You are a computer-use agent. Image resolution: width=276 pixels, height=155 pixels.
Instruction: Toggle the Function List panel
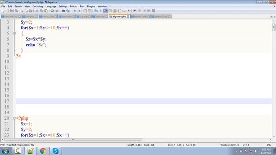point(119,11)
